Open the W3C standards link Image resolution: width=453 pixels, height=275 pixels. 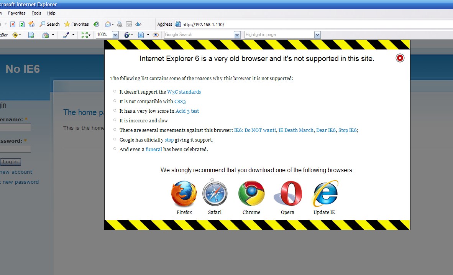pos(184,92)
